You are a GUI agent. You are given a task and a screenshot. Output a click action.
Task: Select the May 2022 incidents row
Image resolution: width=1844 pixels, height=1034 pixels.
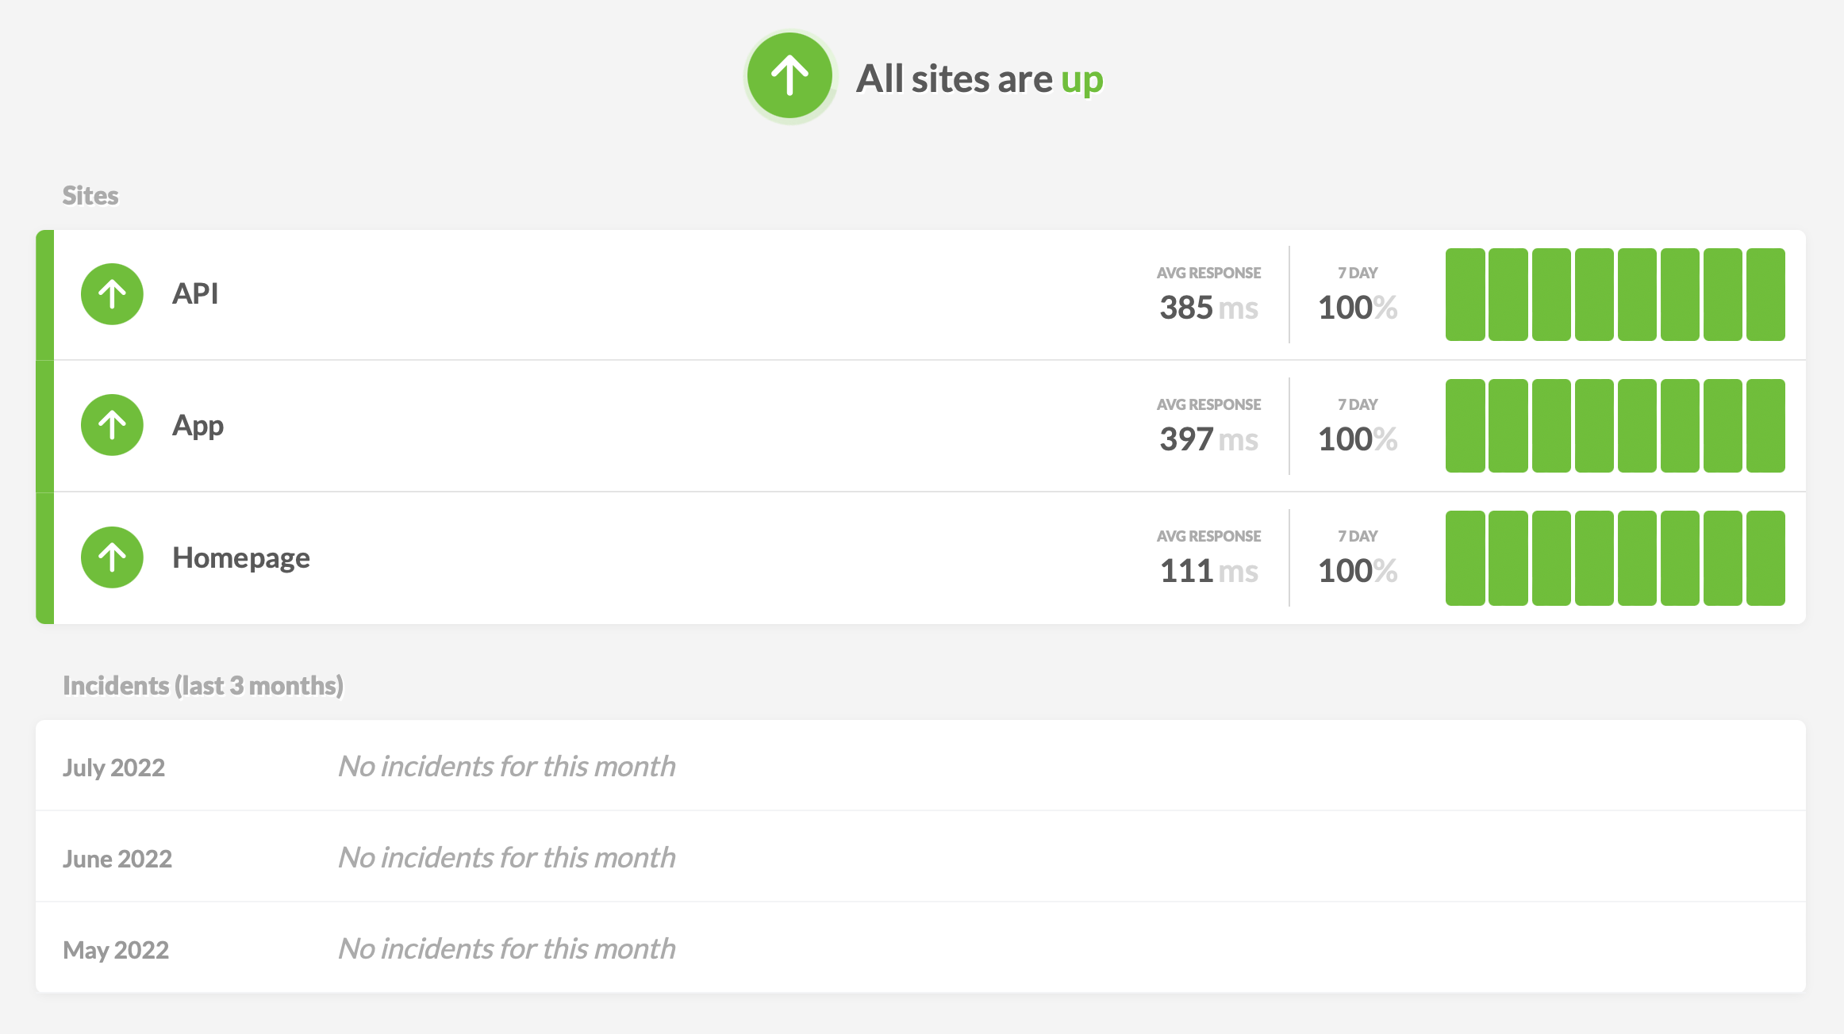point(115,949)
